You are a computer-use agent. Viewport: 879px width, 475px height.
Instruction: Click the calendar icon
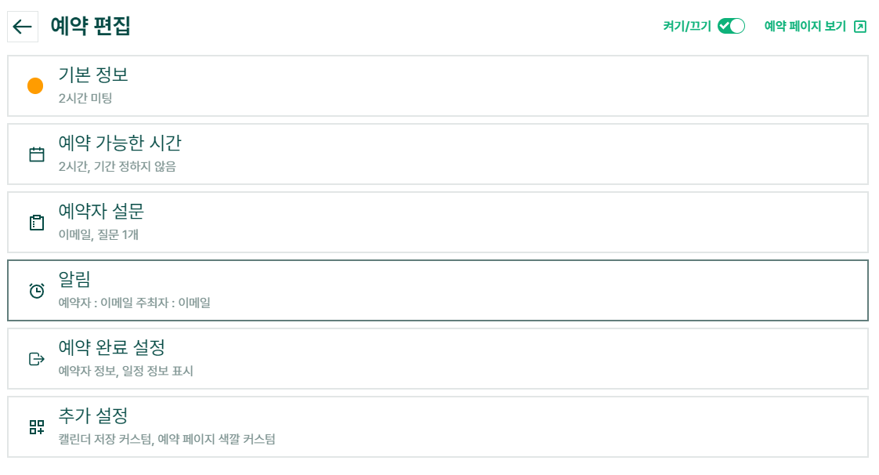click(37, 154)
